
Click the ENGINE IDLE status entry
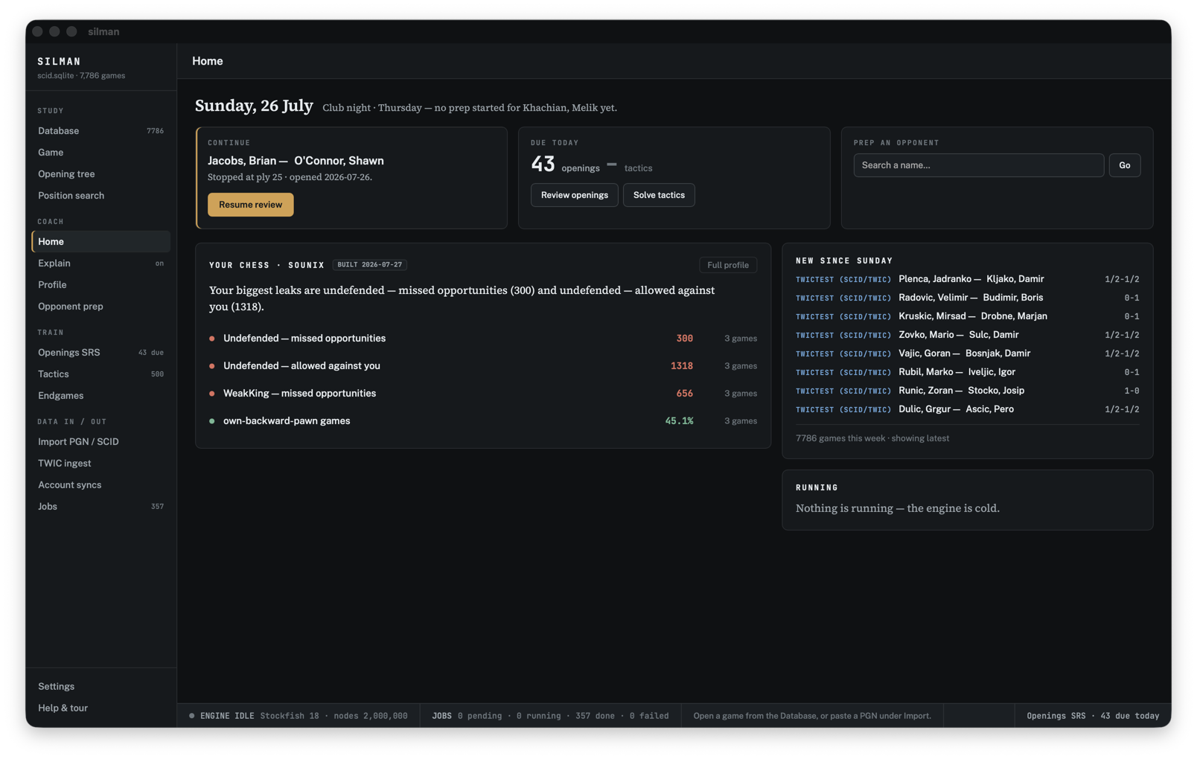[299, 716]
